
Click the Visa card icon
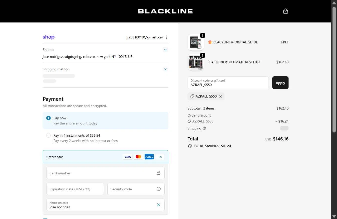click(x=128, y=157)
